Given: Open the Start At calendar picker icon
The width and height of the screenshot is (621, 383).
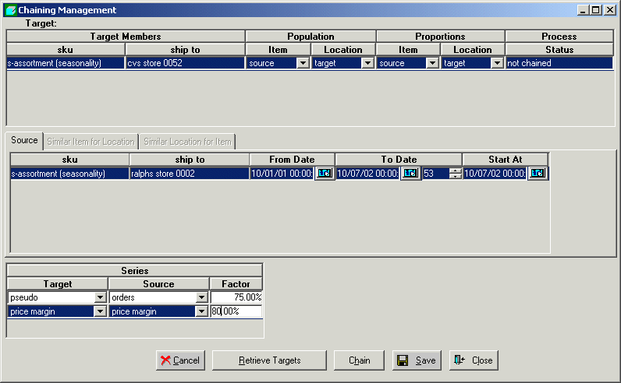Looking at the screenshot, I should click(537, 173).
